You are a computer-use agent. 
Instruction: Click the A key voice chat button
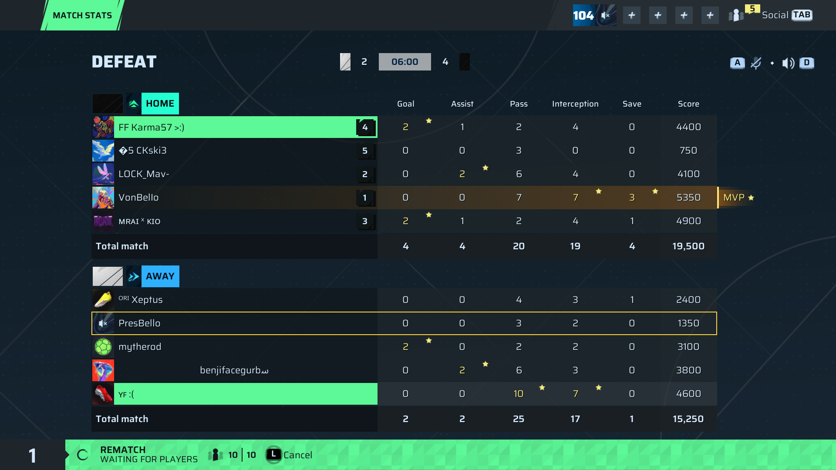tap(737, 63)
